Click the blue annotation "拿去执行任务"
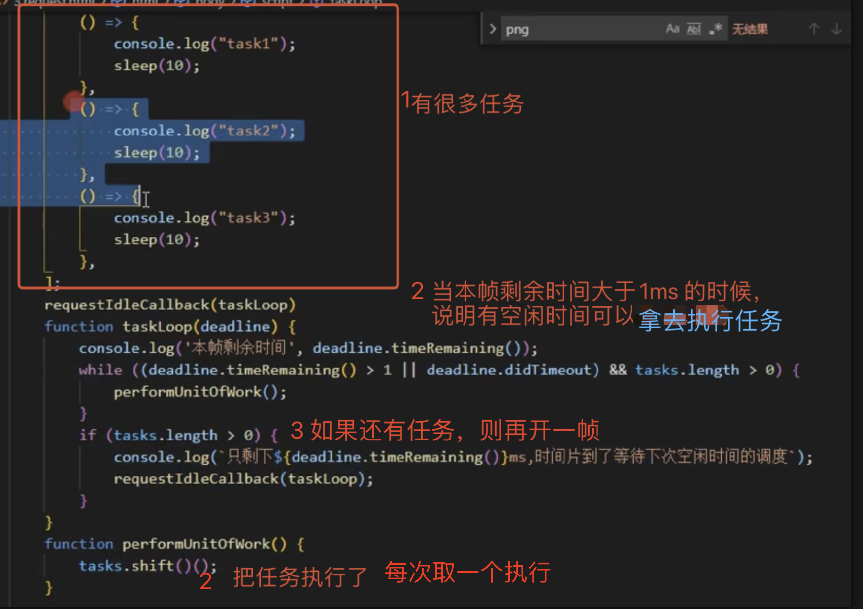The image size is (863, 609). coord(710,321)
